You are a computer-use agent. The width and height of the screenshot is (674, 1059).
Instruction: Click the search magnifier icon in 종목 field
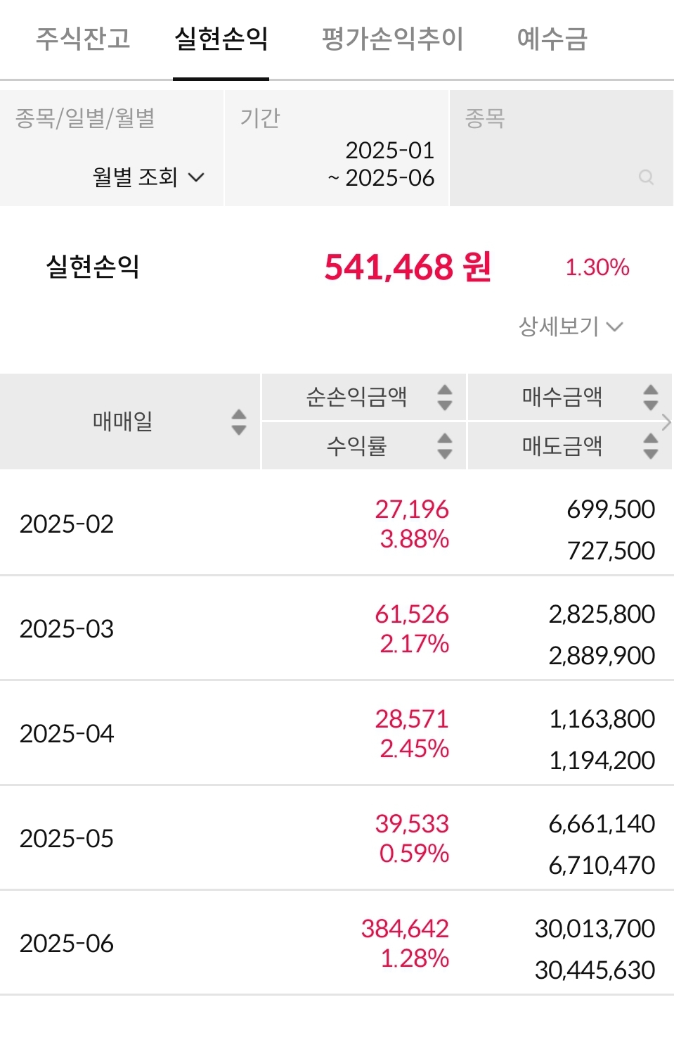pos(646,177)
